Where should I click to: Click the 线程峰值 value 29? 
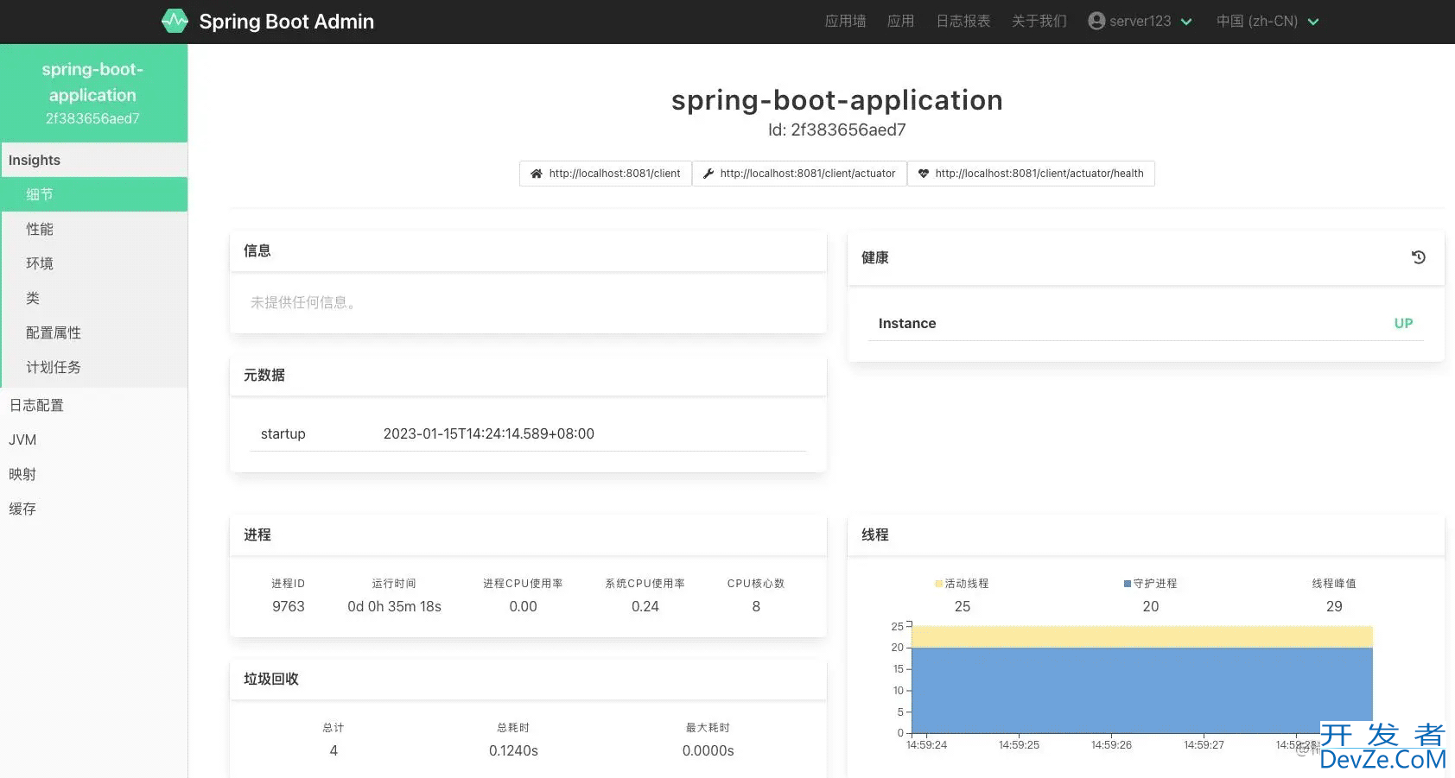[x=1334, y=606]
